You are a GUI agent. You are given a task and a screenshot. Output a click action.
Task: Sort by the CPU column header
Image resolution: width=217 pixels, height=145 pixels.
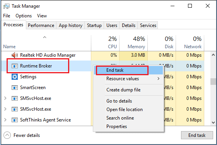click(x=105, y=43)
